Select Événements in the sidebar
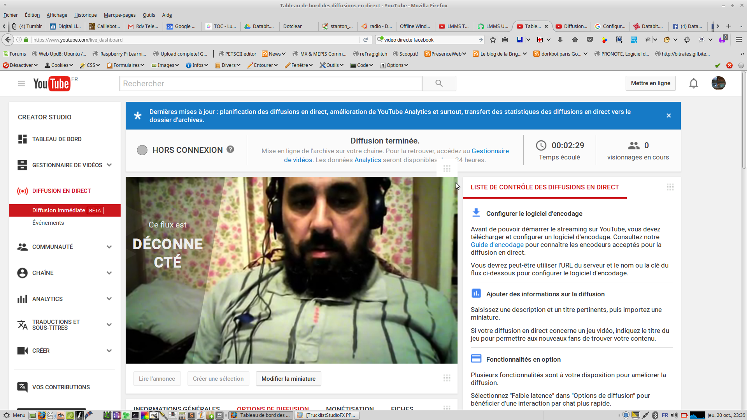The width and height of the screenshot is (747, 420). pyautogui.click(x=48, y=223)
